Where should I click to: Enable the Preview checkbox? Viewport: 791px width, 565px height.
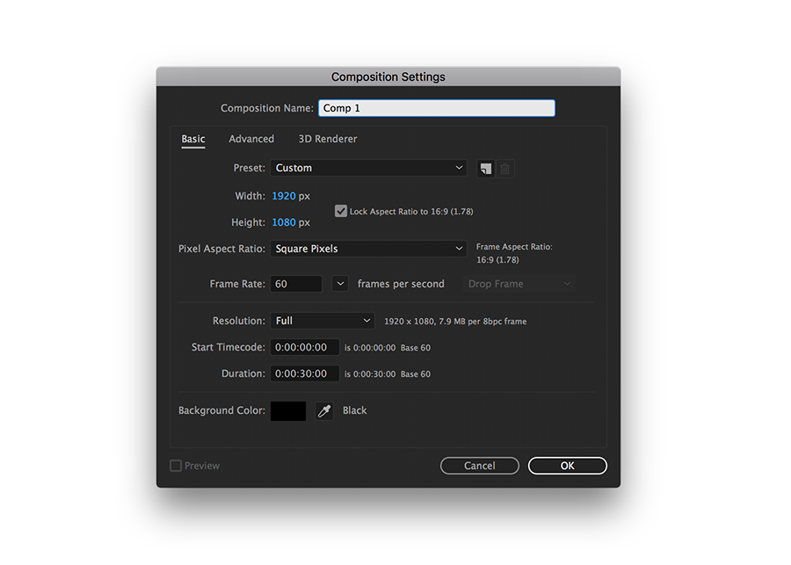(176, 466)
